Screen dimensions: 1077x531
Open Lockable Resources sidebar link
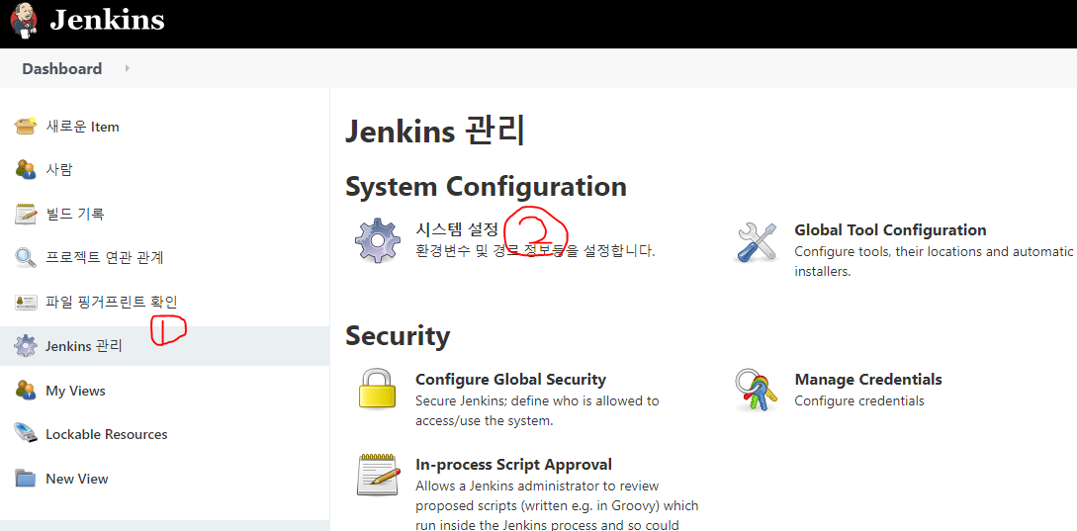point(107,435)
